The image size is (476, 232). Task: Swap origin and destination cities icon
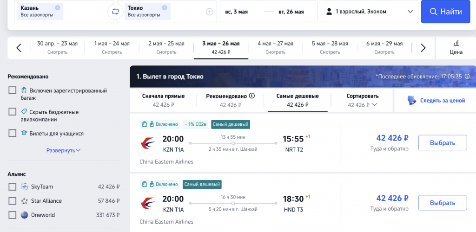click(115, 12)
